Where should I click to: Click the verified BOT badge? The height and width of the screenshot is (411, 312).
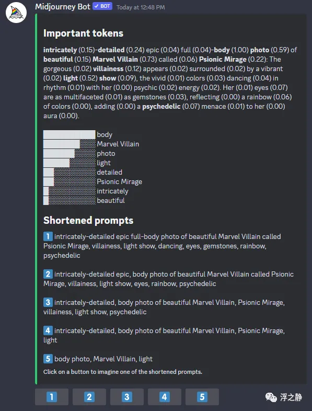pyautogui.click(x=102, y=6)
